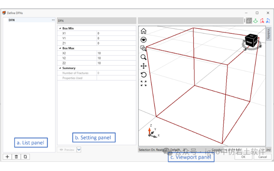The image size is (274, 171).
Task: Select the pan arrows tool
Action: pos(144,66)
